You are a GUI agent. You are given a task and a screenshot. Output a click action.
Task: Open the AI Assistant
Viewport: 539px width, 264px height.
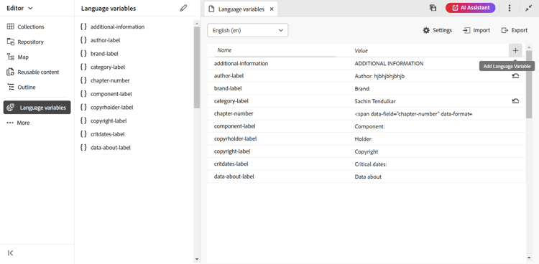pyautogui.click(x=470, y=8)
